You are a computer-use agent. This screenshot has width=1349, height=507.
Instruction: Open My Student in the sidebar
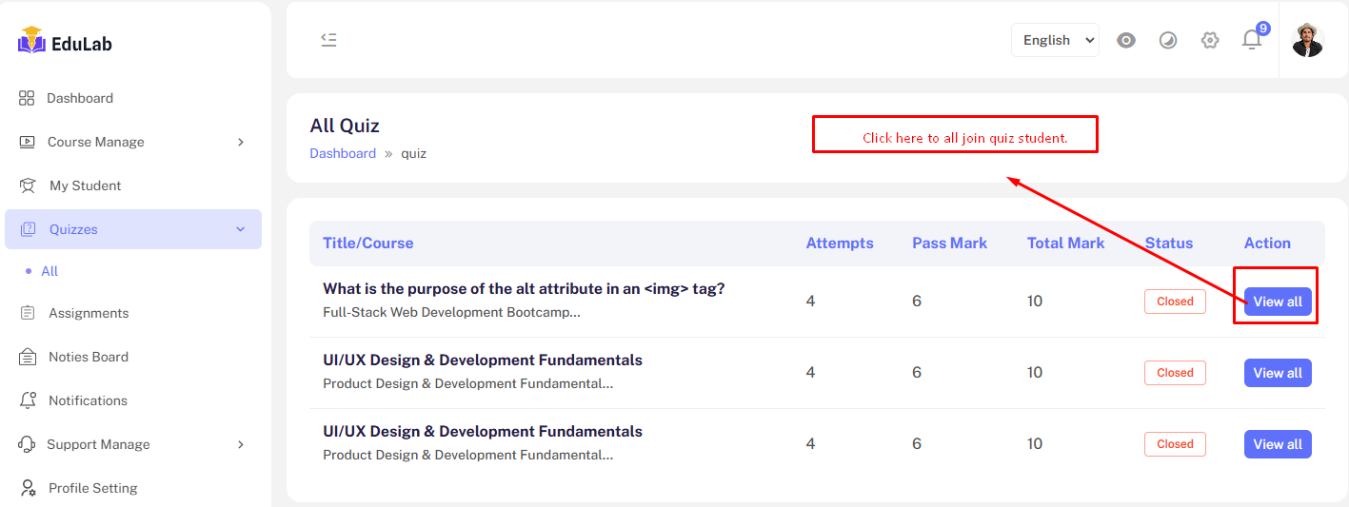(85, 185)
